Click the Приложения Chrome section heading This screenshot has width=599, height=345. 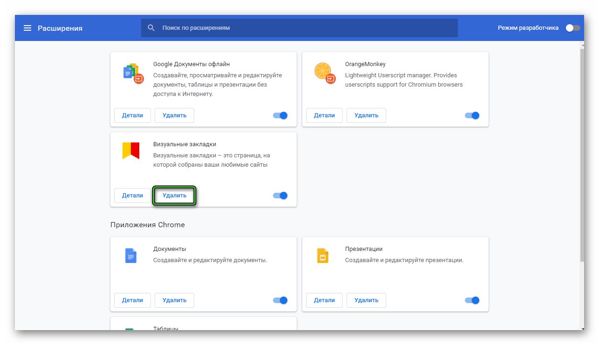coord(148,224)
